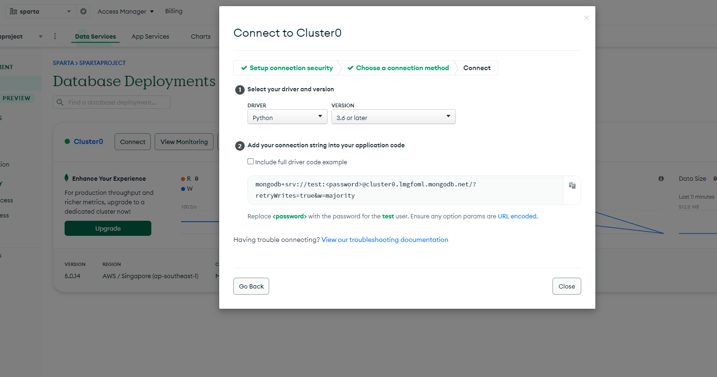This screenshot has width=717, height=377.
Task: Click the search magnifier icon in the deployment finder
Action: (60, 102)
